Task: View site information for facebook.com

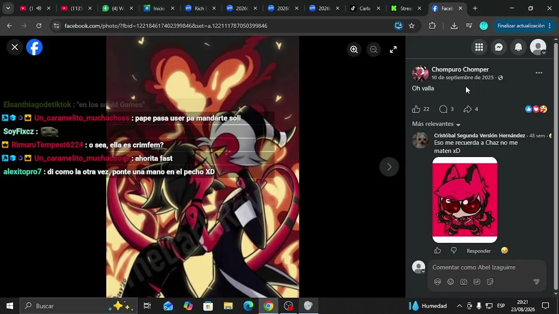Action: pos(56,26)
